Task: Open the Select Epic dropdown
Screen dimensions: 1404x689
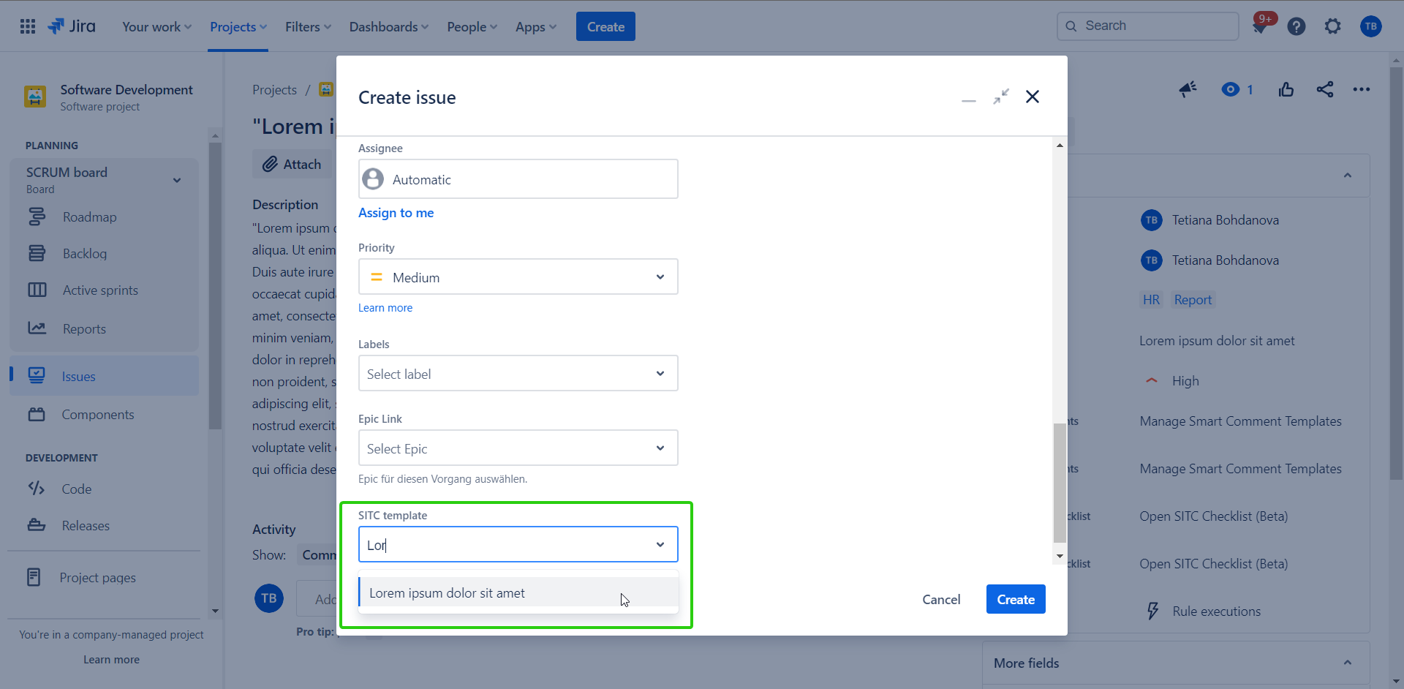Action: 518,448
